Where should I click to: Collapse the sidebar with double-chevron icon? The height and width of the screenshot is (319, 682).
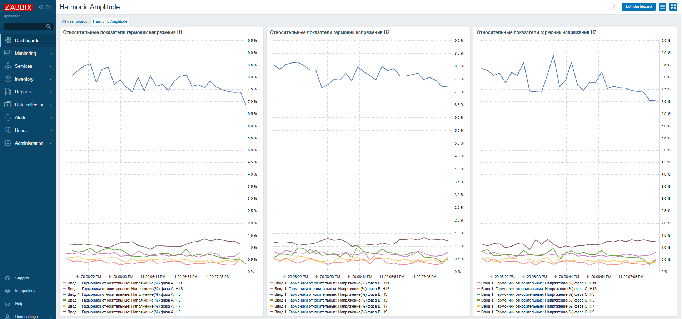click(41, 7)
